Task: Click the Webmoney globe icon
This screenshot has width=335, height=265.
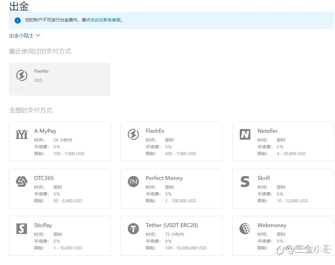Action: click(245, 229)
